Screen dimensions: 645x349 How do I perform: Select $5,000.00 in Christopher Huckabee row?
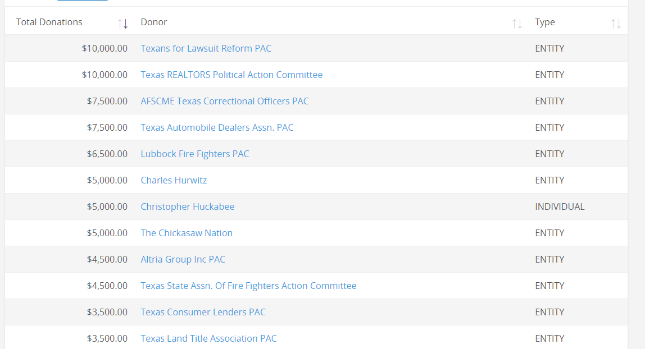point(107,206)
